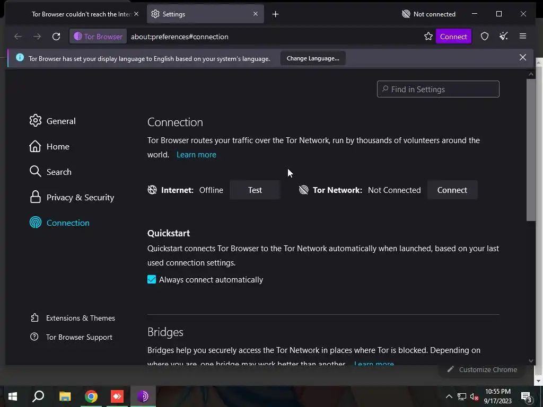Open the red AnyDesk taskbar app

[117, 396]
